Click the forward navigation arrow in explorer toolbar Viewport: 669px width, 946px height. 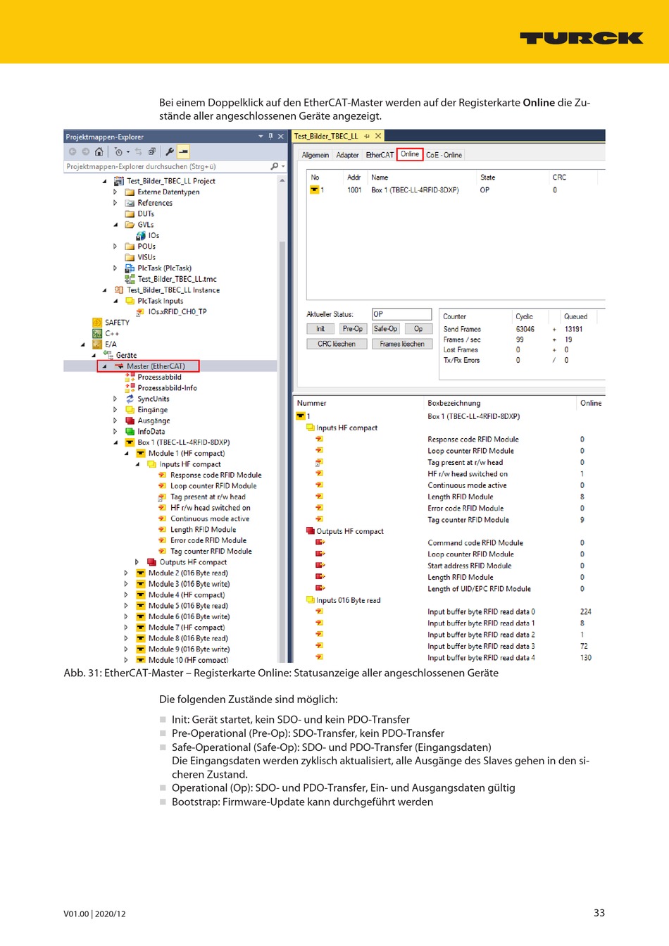click(x=86, y=151)
